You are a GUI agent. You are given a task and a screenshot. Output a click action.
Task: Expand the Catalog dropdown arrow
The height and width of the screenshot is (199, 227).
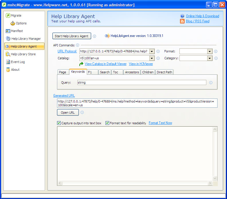152,58
